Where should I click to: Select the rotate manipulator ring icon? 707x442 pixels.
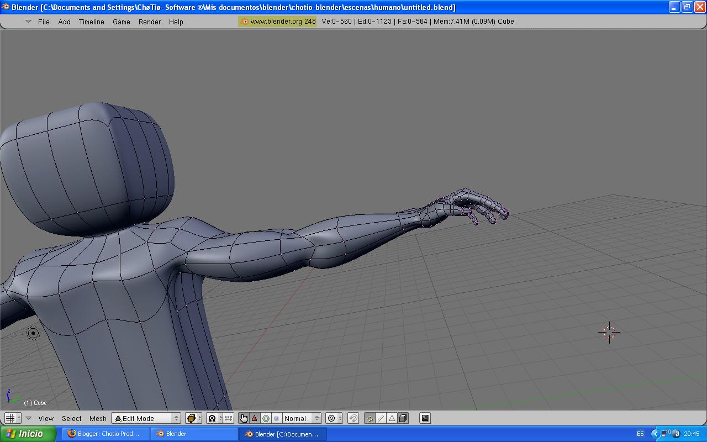[x=266, y=418]
